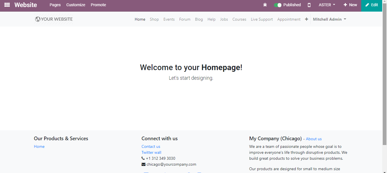Open the Courses page

point(239,19)
